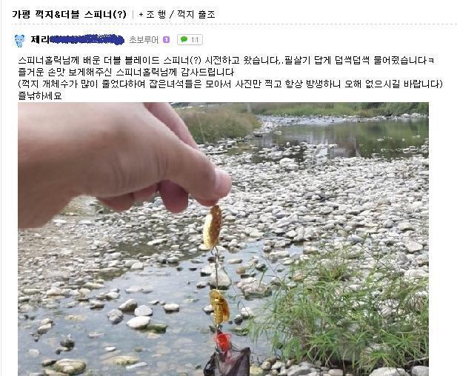Image resolution: width=457 pixels, height=376 pixels.
Task: Click the first post line mentioning 스피너홀릭님께 배운
Action: point(226,60)
